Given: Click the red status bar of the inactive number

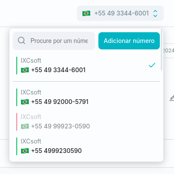Looking at the screenshot, I should 17,122.
